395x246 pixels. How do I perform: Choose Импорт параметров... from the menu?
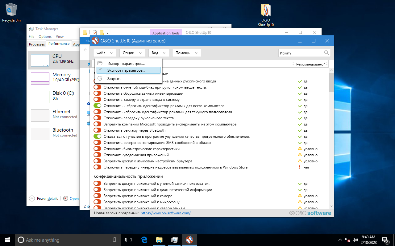tap(129, 63)
